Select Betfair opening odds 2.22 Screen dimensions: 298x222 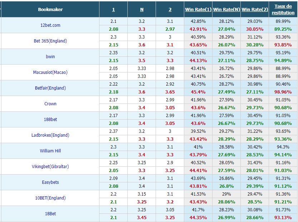[113, 84]
